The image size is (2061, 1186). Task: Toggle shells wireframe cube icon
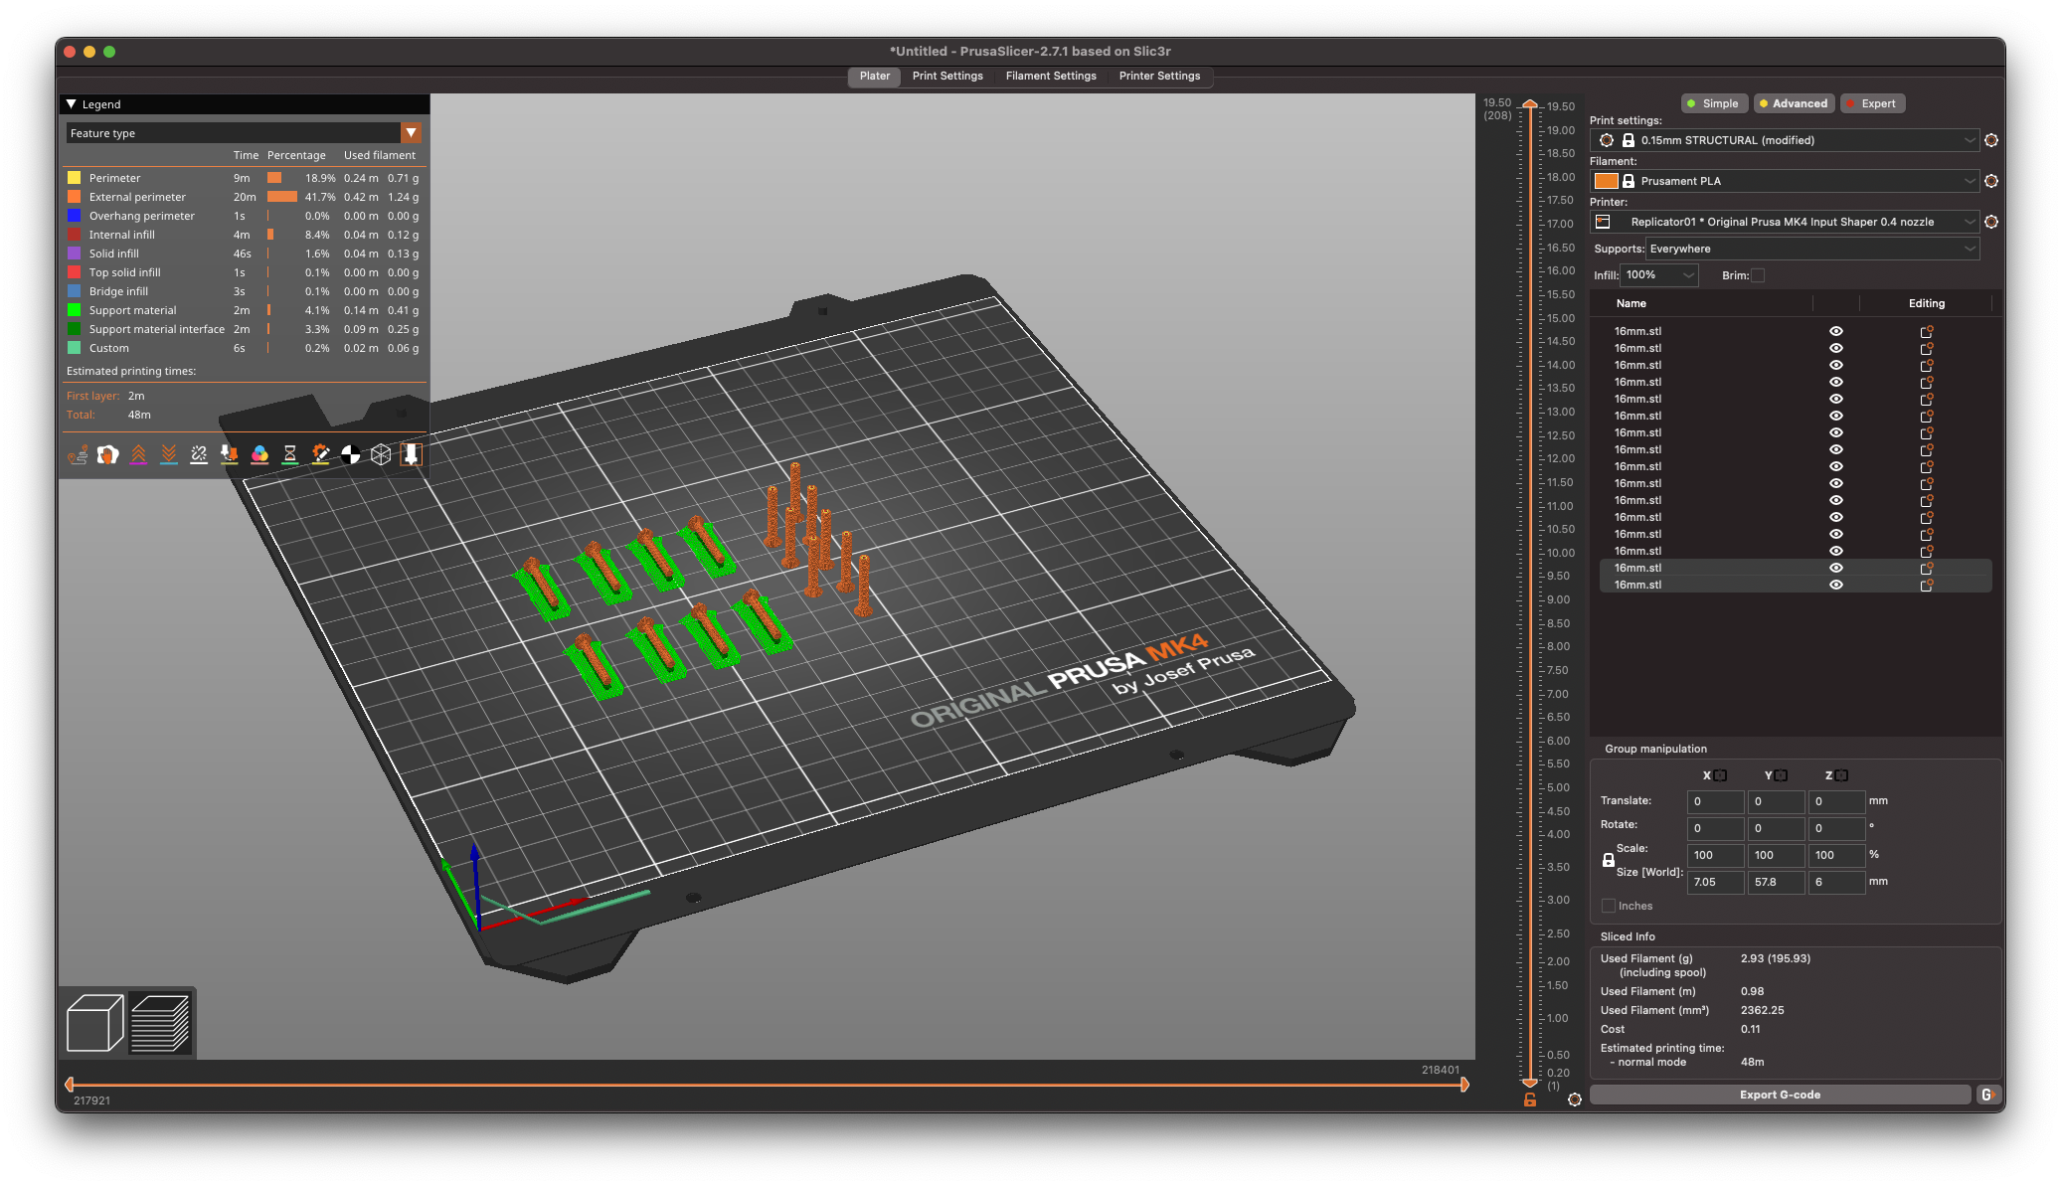coord(381,455)
